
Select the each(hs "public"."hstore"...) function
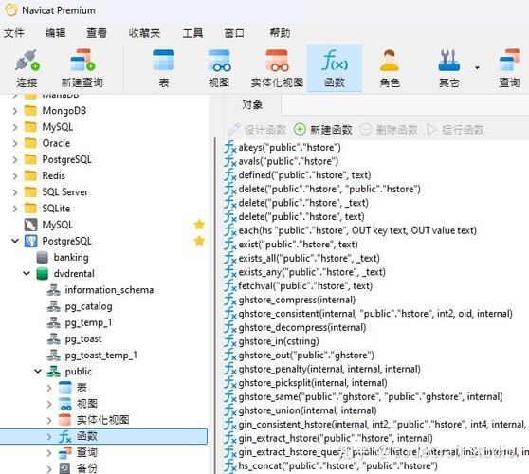coord(357,230)
